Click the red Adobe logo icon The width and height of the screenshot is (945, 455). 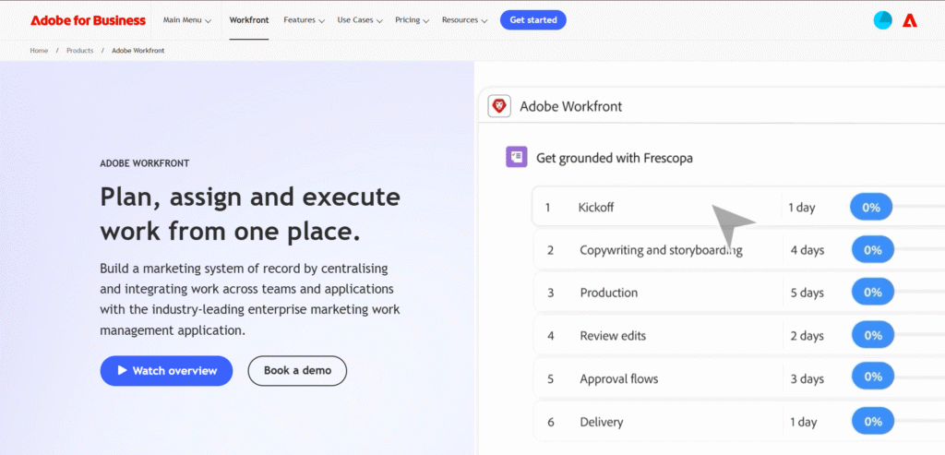pyautogui.click(x=909, y=20)
